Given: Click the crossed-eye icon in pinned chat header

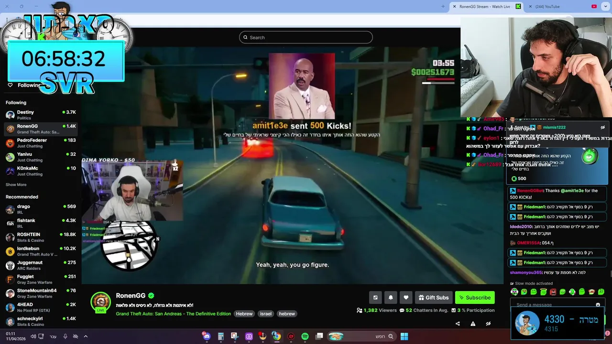Looking at the screenshot, I should pyautogui.click(x=602, y=128).
